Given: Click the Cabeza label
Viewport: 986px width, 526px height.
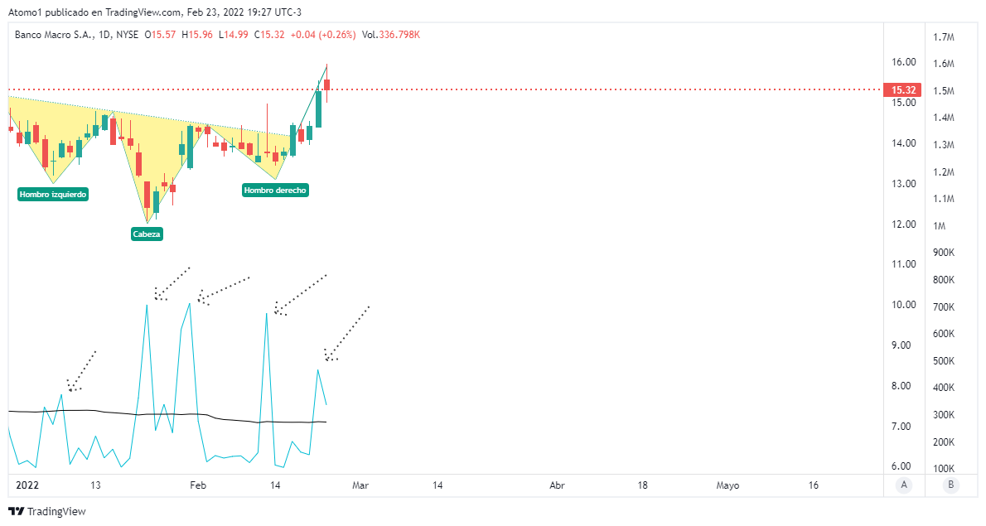Looking at the screenshot, I should tap(147, 234).
